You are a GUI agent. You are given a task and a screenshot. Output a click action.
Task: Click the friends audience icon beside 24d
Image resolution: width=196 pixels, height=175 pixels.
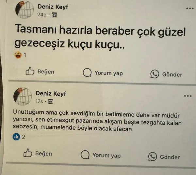[54, 15]
